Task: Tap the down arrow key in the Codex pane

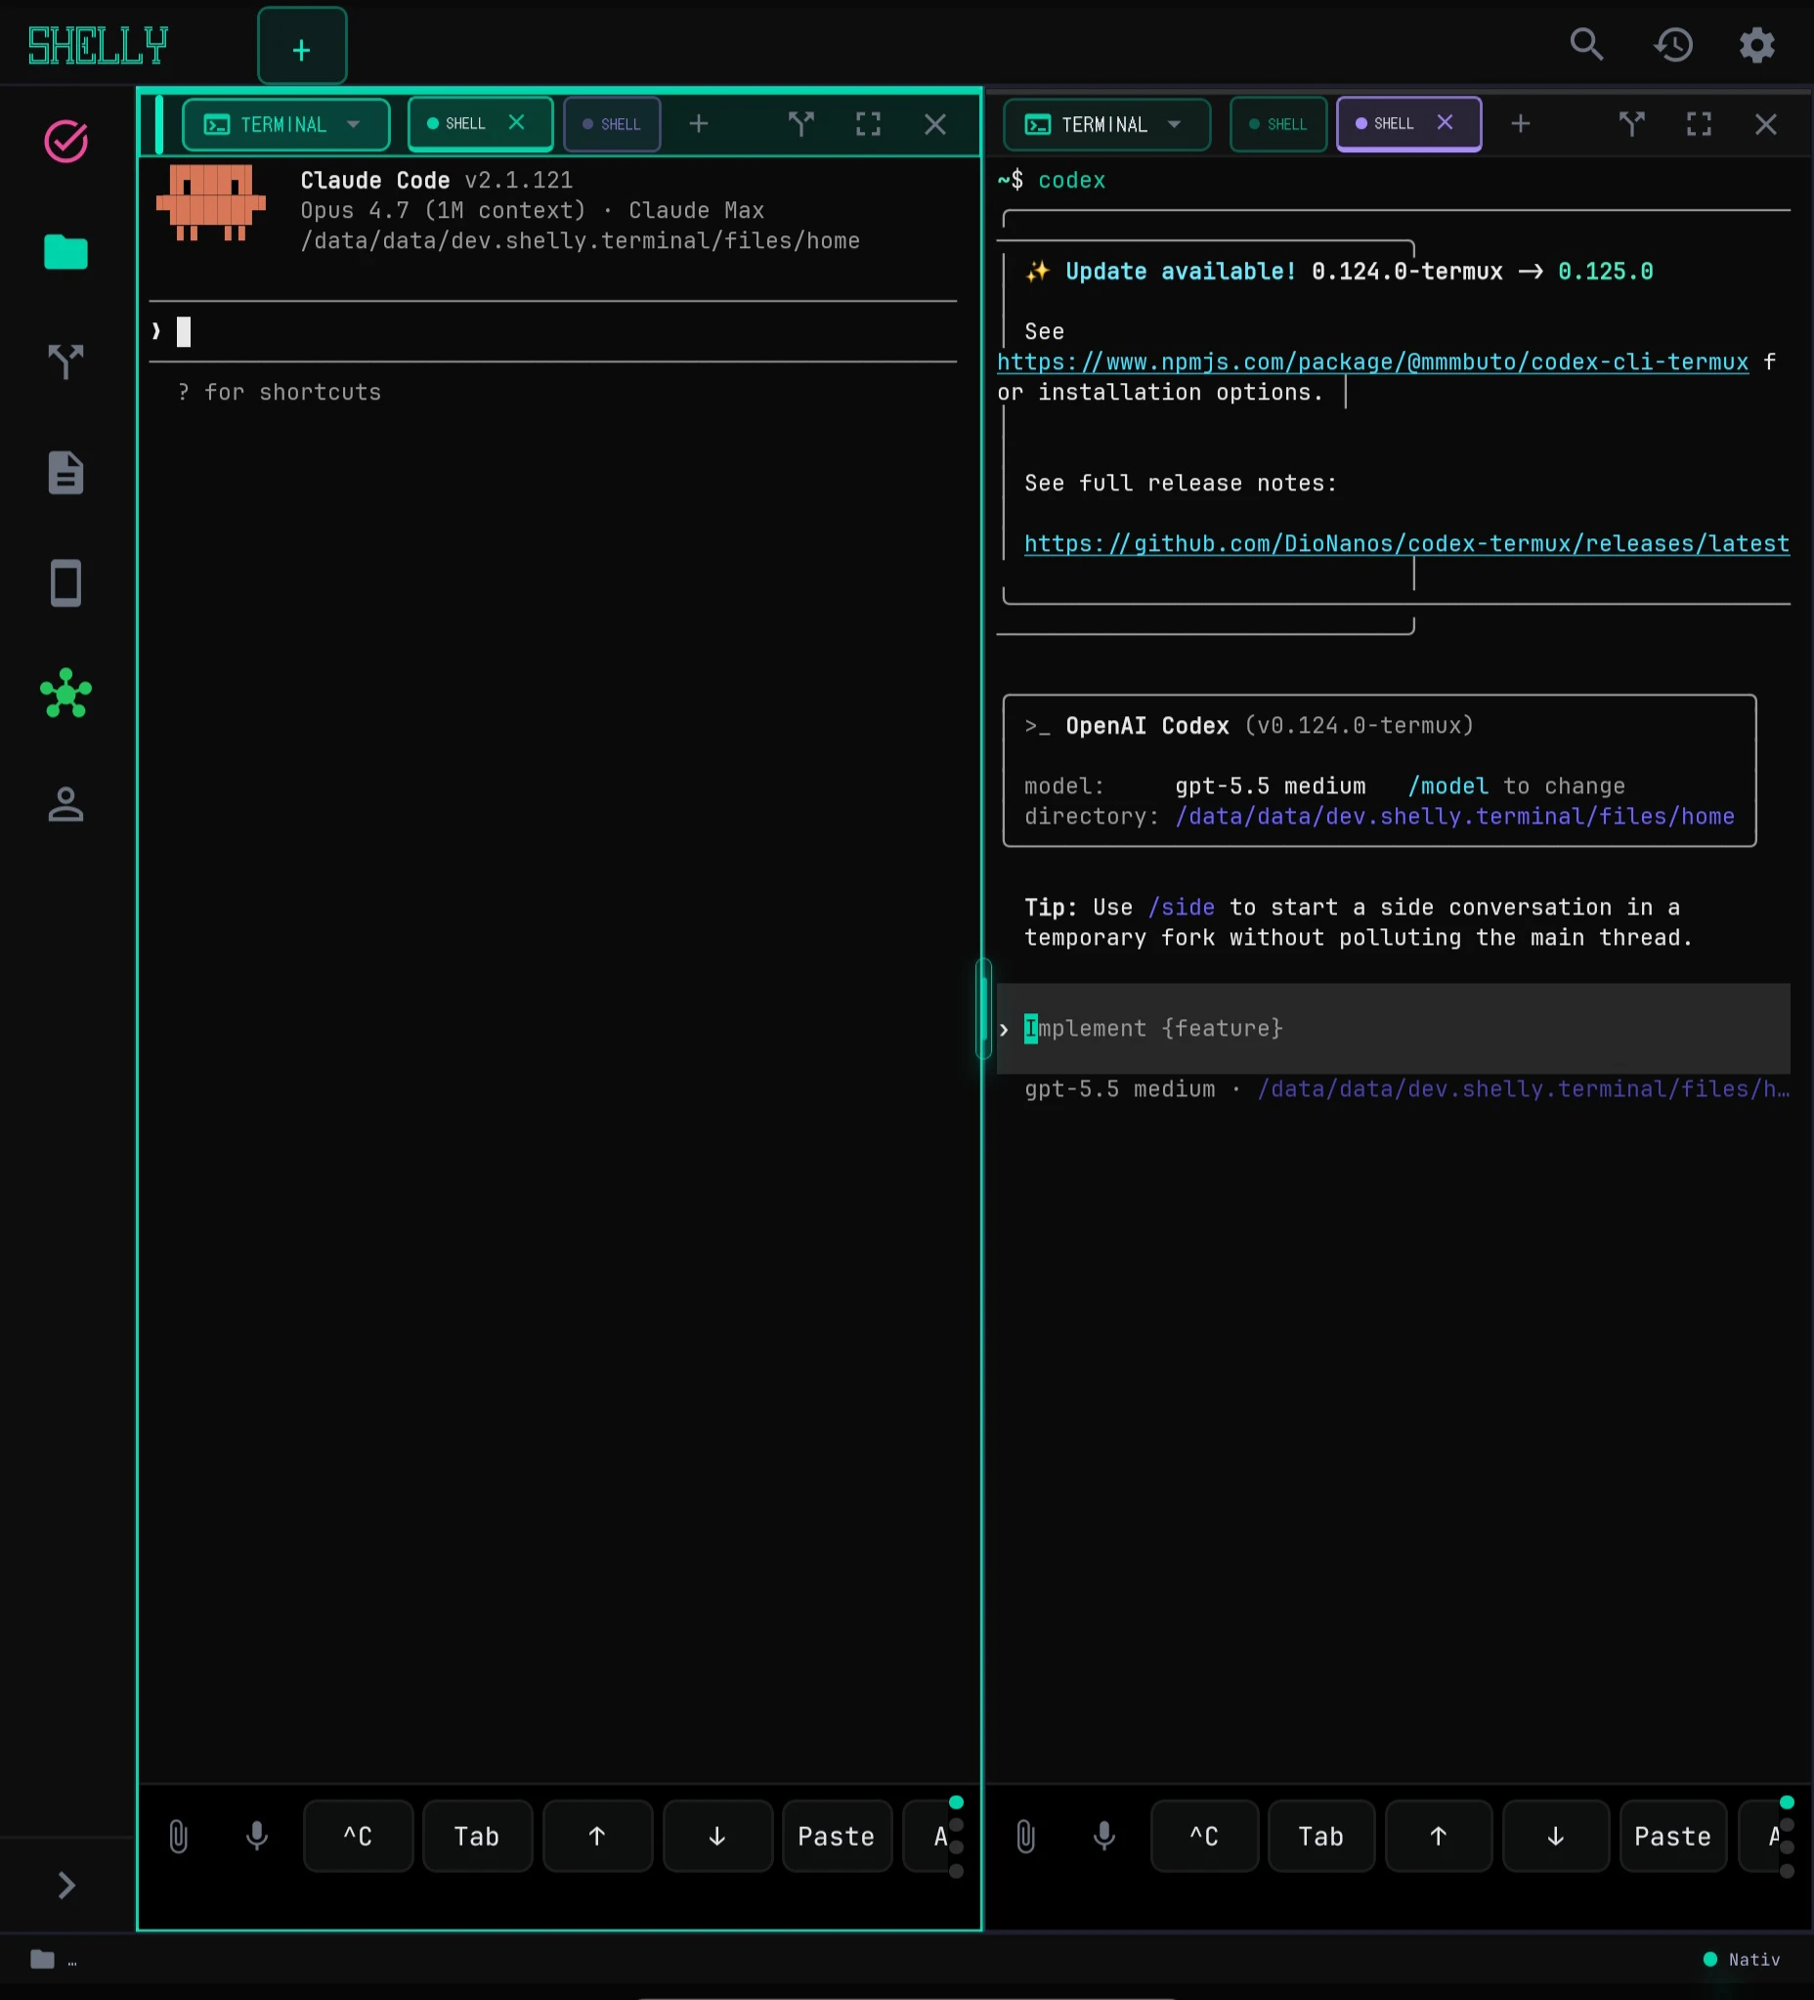Action: (1556, 1836)
